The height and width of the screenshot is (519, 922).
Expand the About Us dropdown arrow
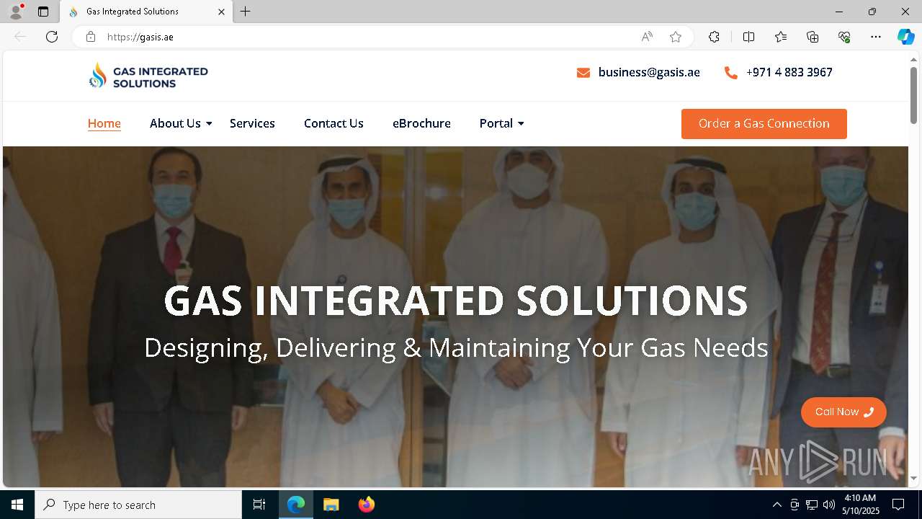[x=209, y=124]
